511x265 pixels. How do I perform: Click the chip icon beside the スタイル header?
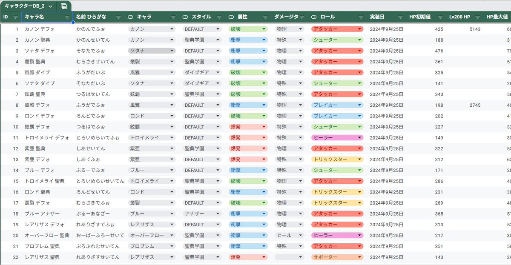click(x=185, y=17)
